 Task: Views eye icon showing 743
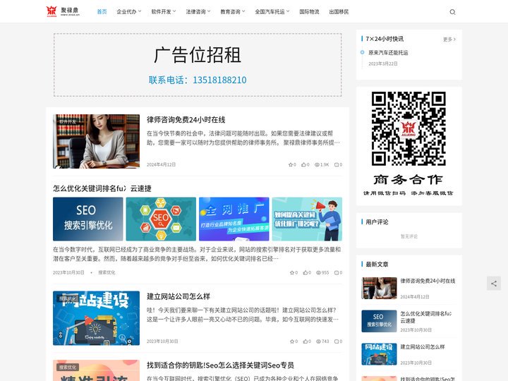tap(318, 341)
